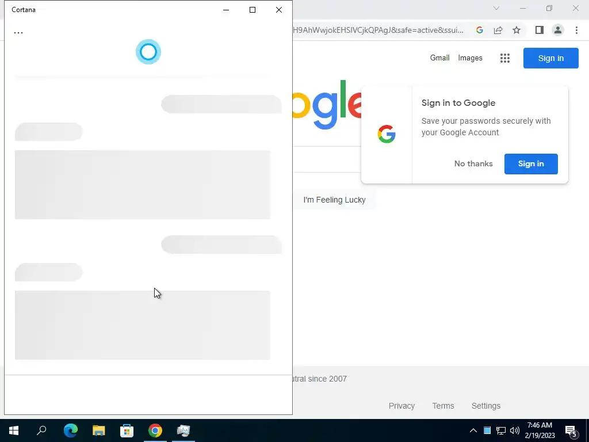Click Sign in inside the Google popup
The image size is (589, 442).
click(531, 164)
